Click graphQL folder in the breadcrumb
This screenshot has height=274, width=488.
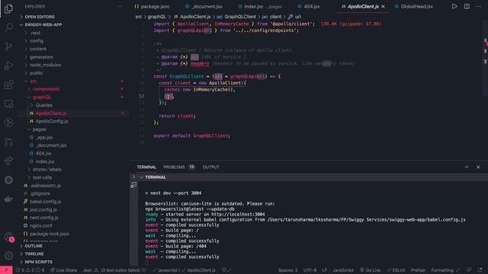[x=157, y=17]
